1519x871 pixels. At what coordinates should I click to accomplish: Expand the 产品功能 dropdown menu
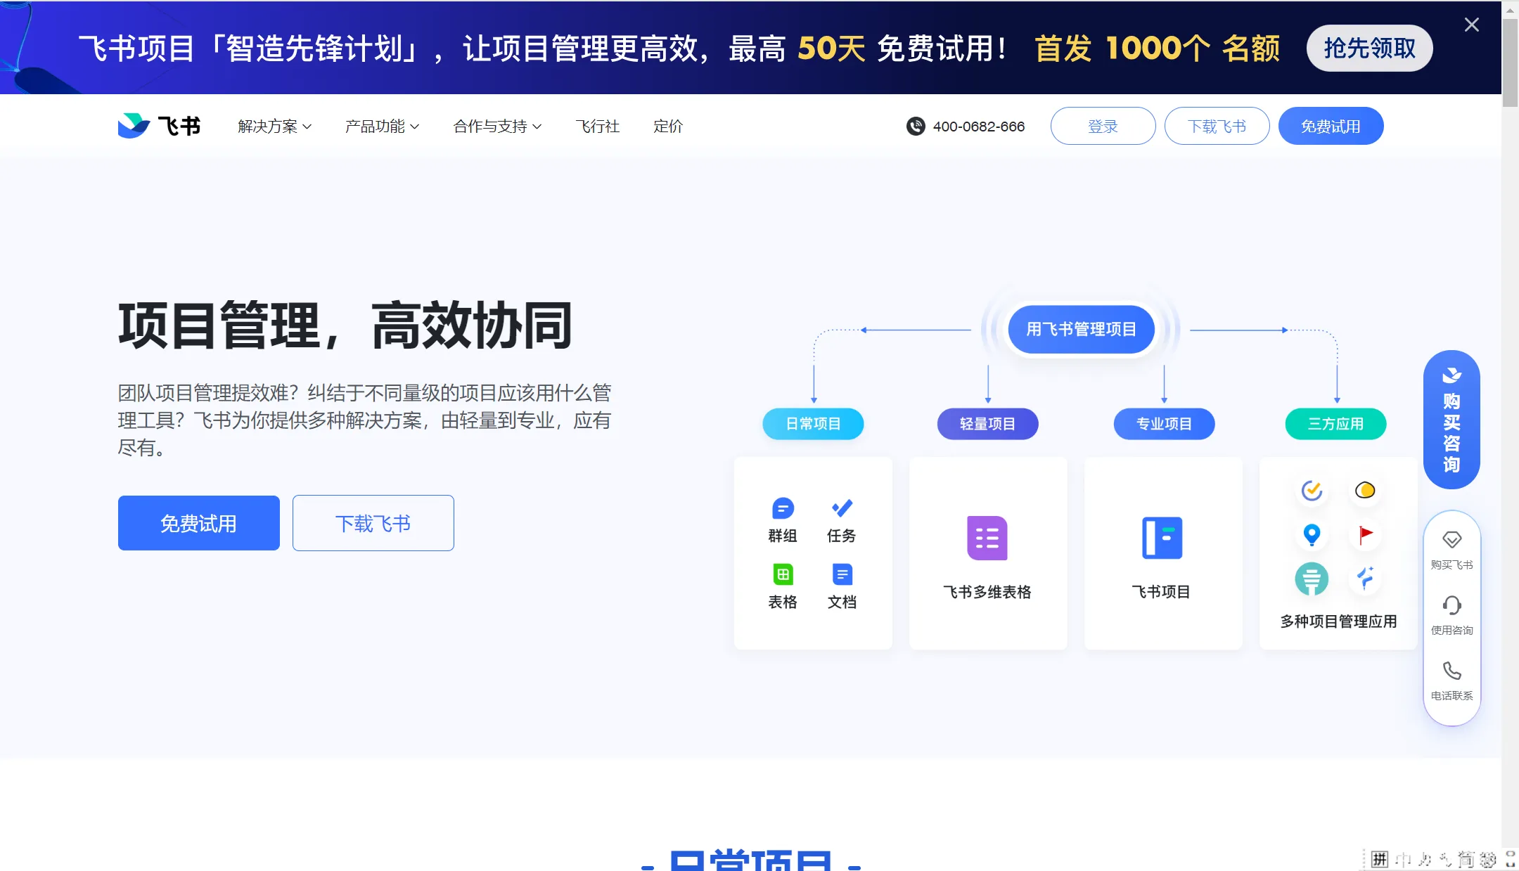point(382,127)
